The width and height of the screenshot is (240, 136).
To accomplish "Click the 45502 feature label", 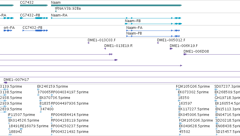I will coord(185,132).
